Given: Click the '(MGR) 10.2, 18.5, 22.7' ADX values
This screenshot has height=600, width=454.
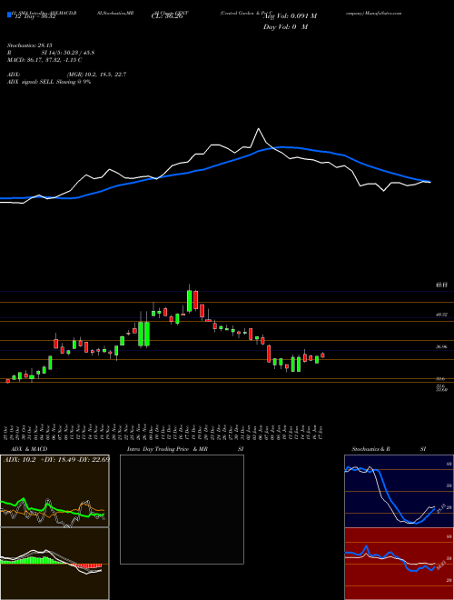Looking at the screenshot, I should (x=96, y=75).
